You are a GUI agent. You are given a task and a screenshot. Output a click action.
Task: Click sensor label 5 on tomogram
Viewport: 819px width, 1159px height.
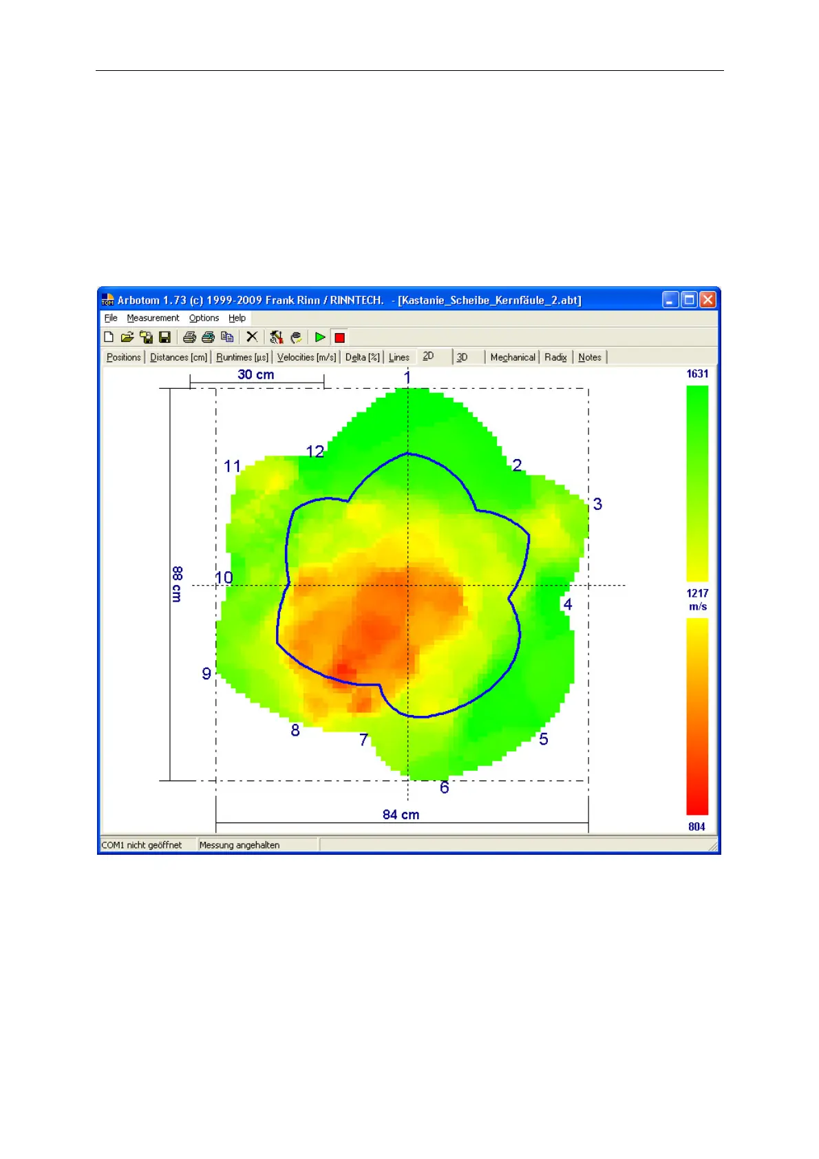pos(544,739)
